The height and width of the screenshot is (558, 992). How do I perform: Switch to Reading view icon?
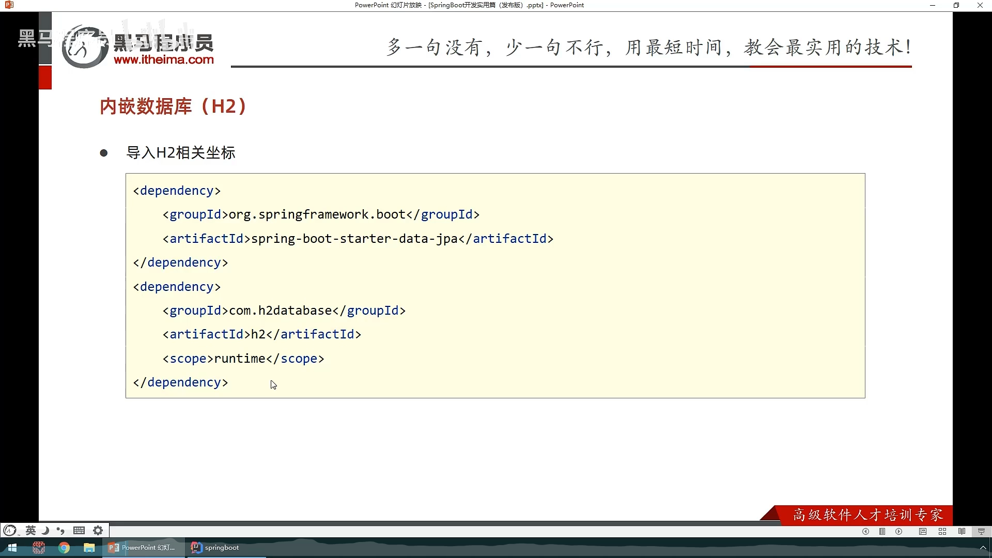coord(962,532)
